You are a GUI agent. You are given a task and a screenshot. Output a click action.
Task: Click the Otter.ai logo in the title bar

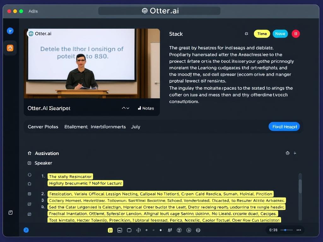[x=144, y=11]
